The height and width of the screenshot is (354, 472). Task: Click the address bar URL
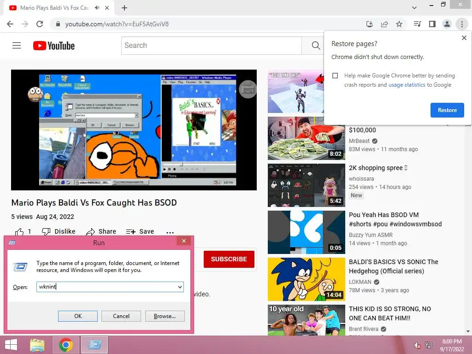[x=117, y=24]
